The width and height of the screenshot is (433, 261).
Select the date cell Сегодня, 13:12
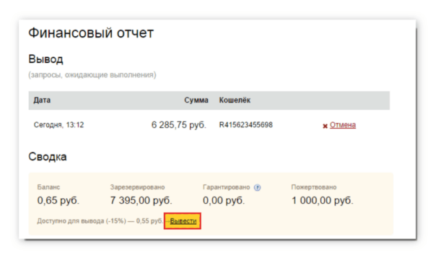click(x=58, y=125)
